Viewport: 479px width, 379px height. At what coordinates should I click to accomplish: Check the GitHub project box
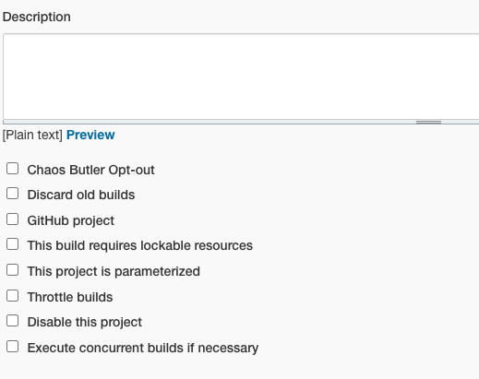coord(12,219)
